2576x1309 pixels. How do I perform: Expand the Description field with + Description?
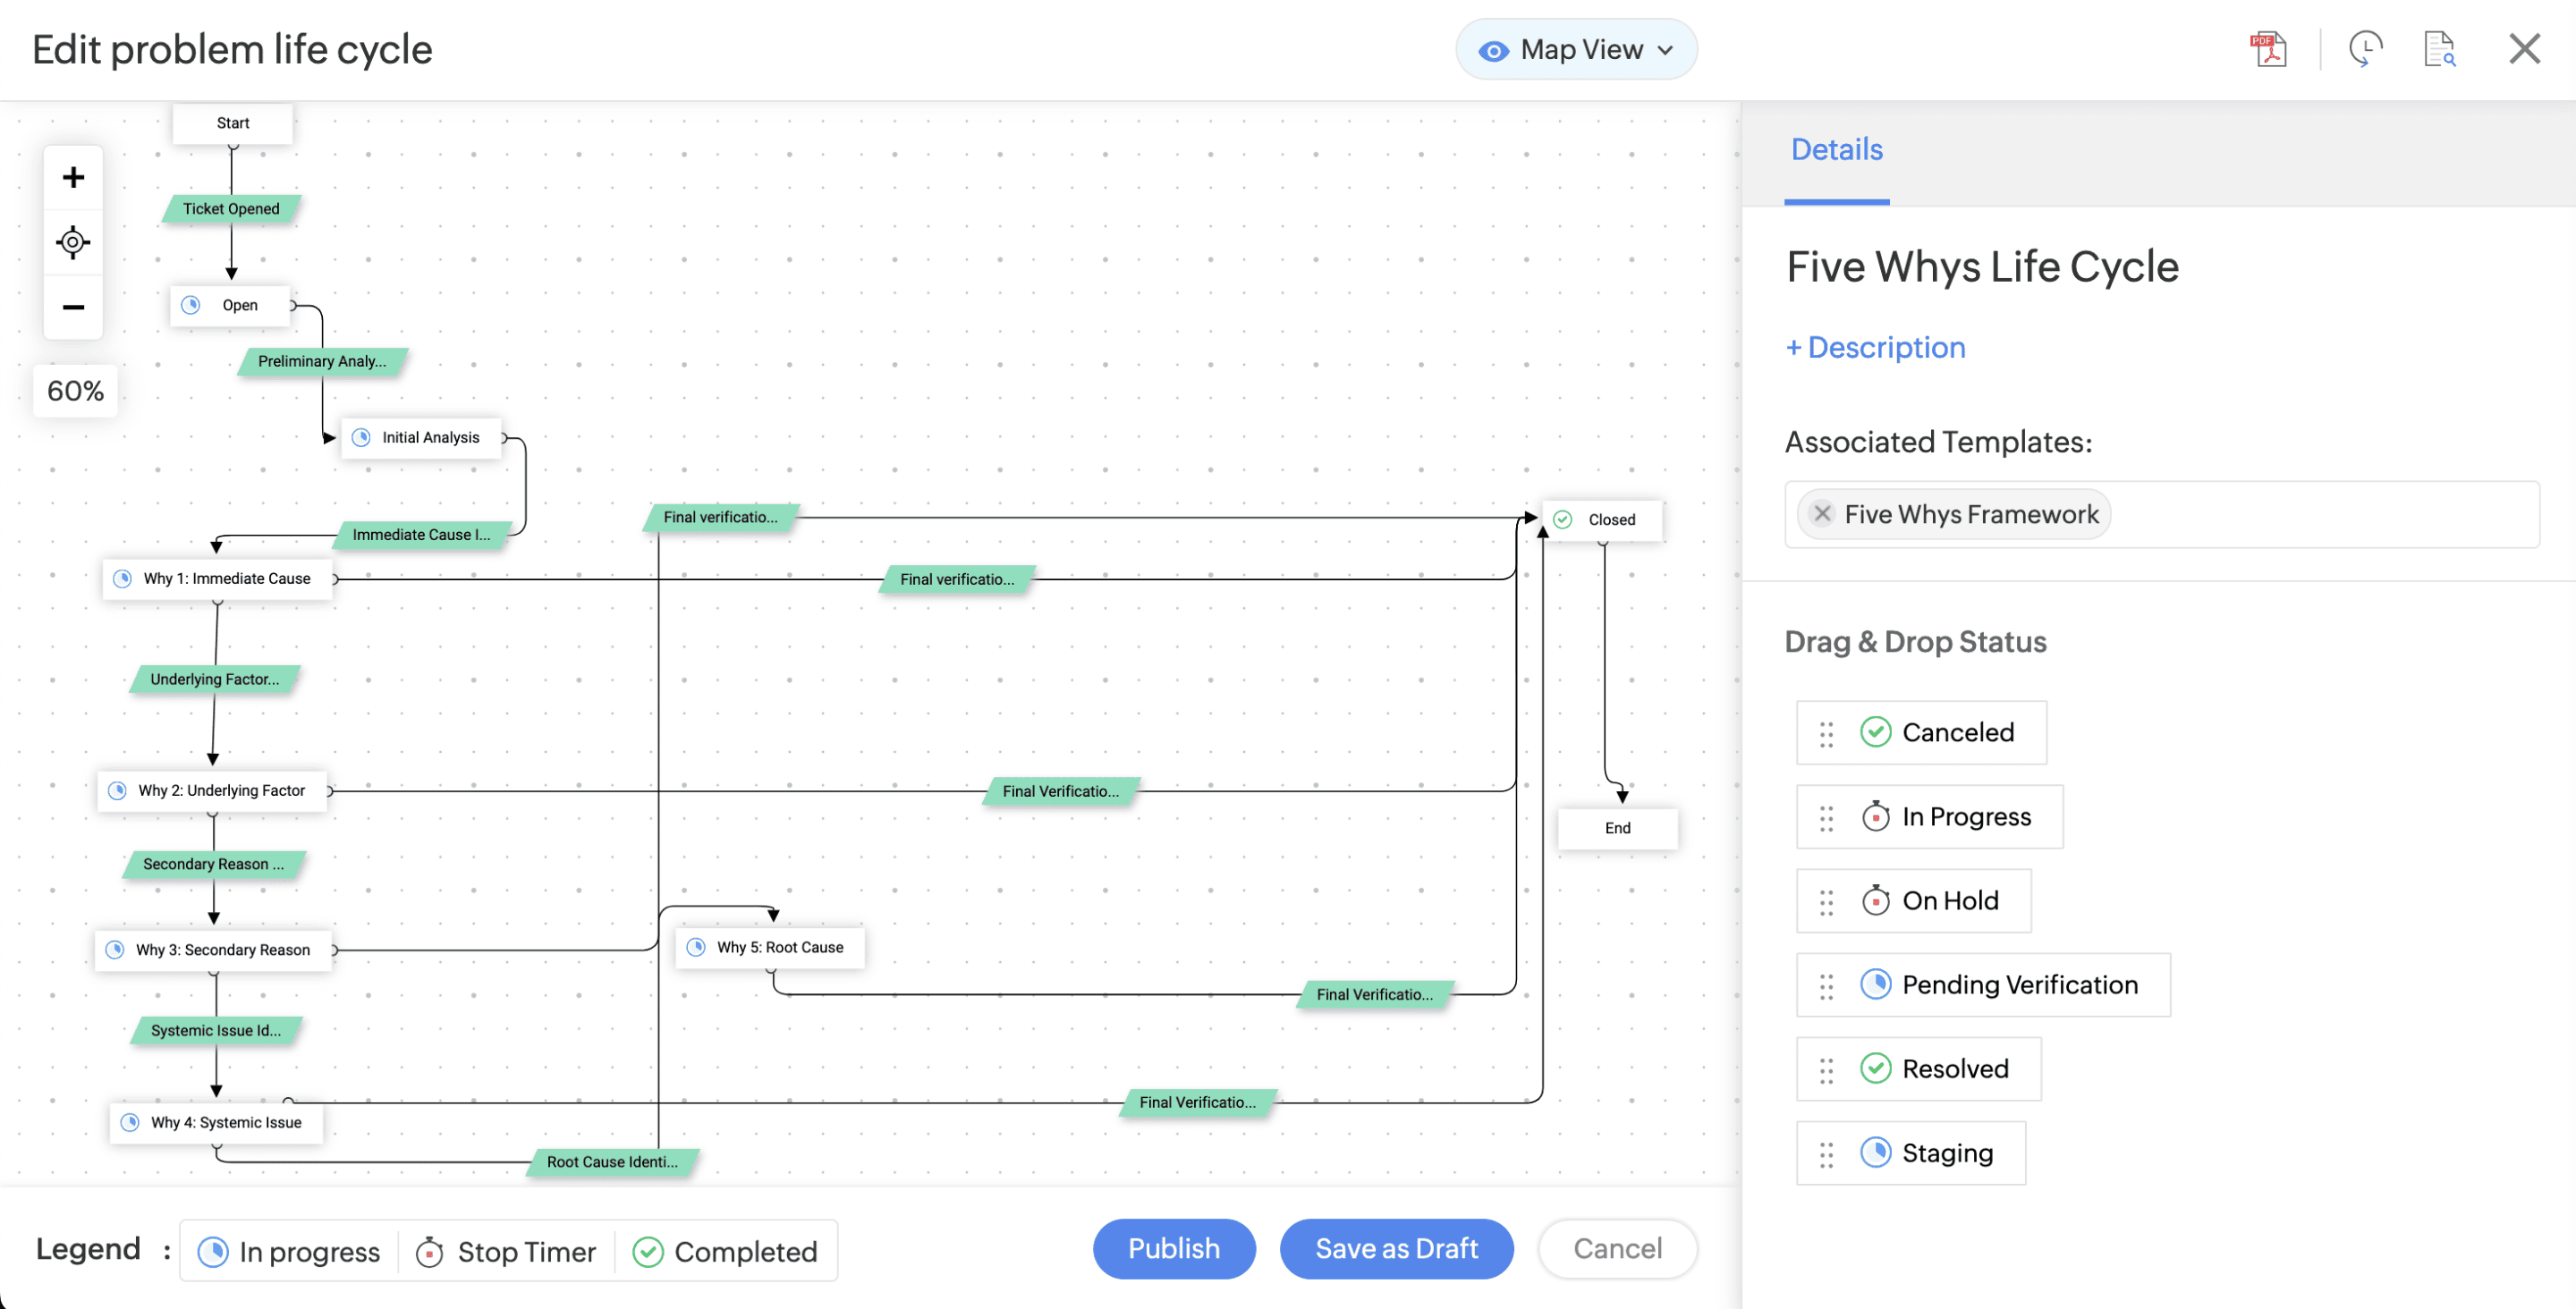click(1874, 347)
